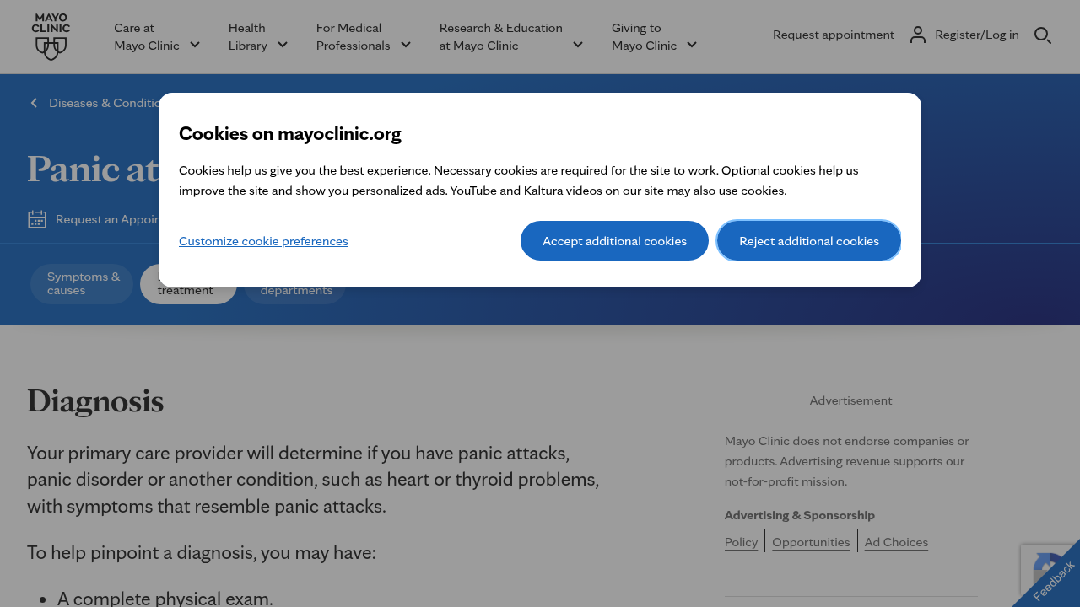
Task: Select the Symptoms & causes tab
Action: click(82, 283)
